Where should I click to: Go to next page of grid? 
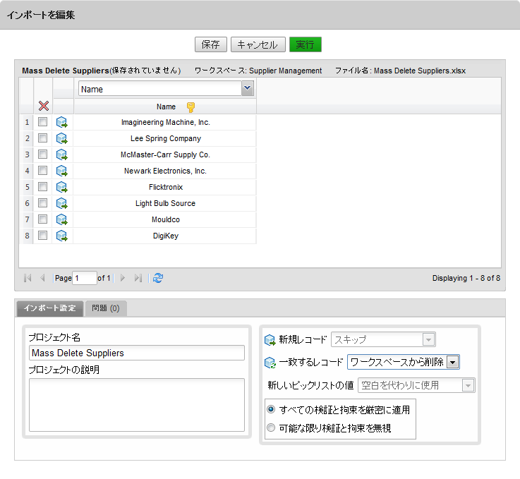click(123, 278)
